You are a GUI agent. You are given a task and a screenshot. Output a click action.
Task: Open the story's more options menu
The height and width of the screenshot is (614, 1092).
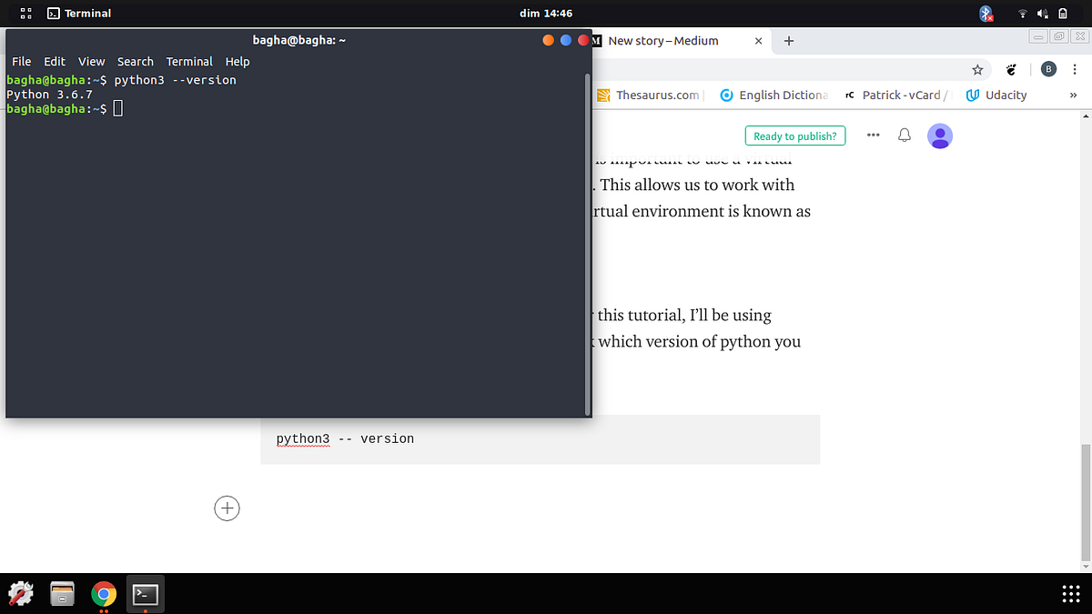pos(873,135)
